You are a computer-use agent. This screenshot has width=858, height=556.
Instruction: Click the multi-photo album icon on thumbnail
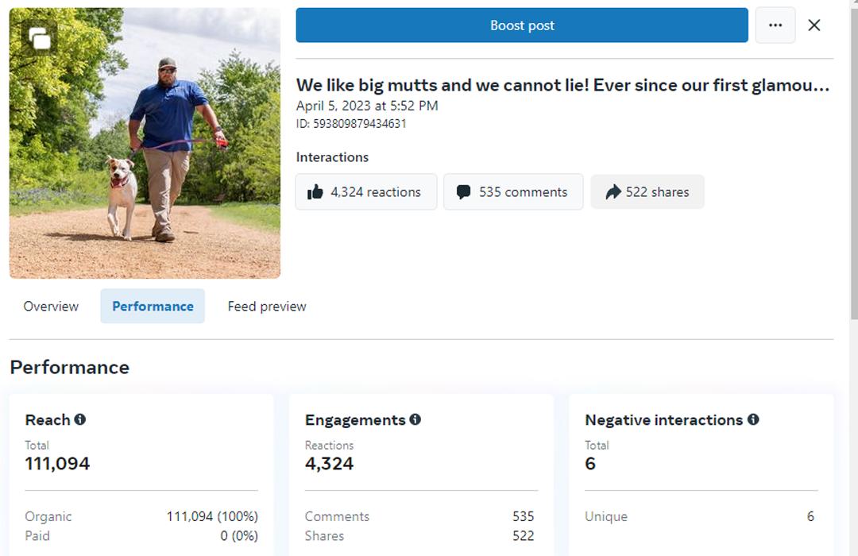tap(40, 38)
